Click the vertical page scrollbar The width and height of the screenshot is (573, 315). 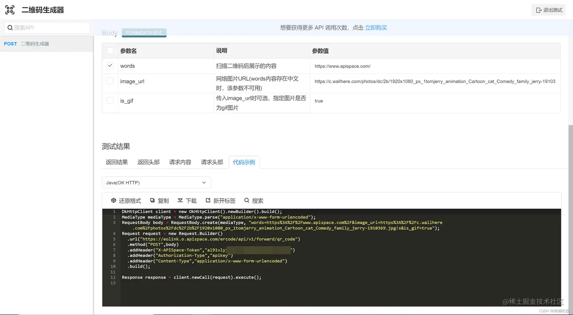(571, 220)
